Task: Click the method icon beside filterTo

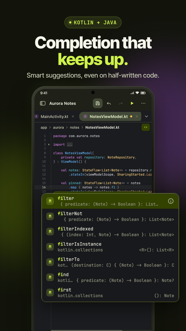Action: (50, 262)
